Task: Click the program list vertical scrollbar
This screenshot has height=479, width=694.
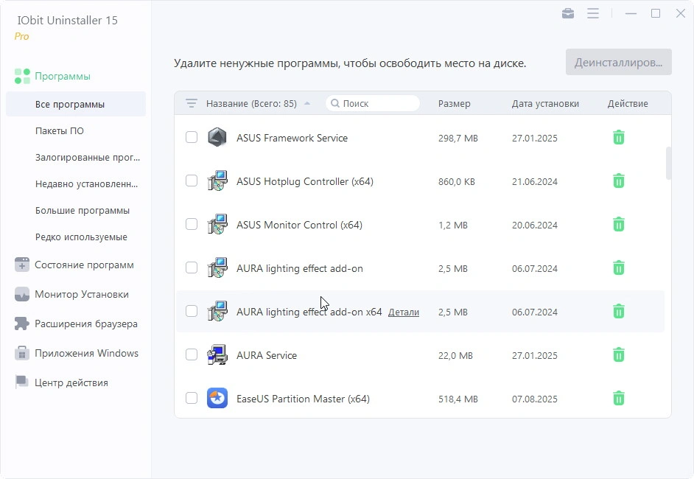Action: [668, 163]
